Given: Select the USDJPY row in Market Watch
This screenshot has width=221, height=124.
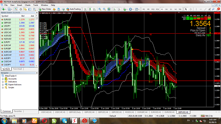Looking at the screenshot, I should pos(18,26).
